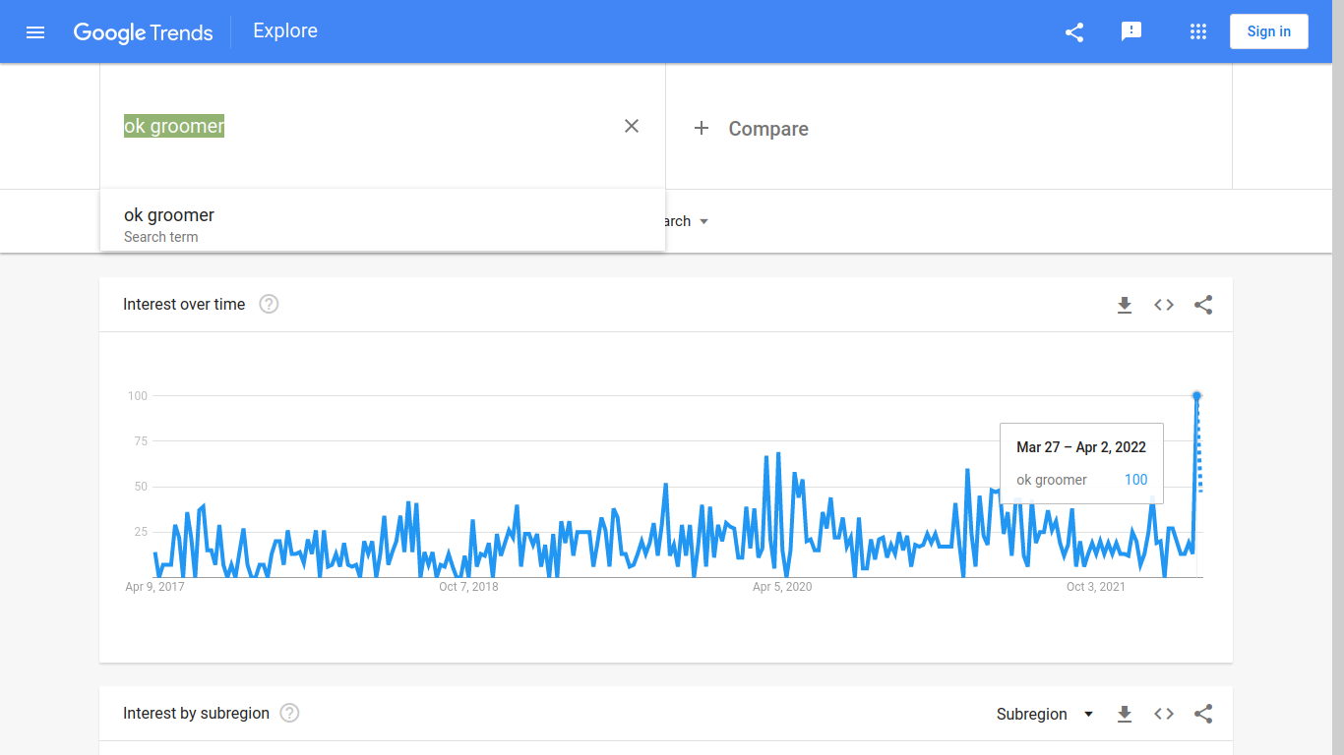The height and width of the screenshot is (755, 1344).
Task: Open the hamburger main menu
Action: click(x=35, y=32)
